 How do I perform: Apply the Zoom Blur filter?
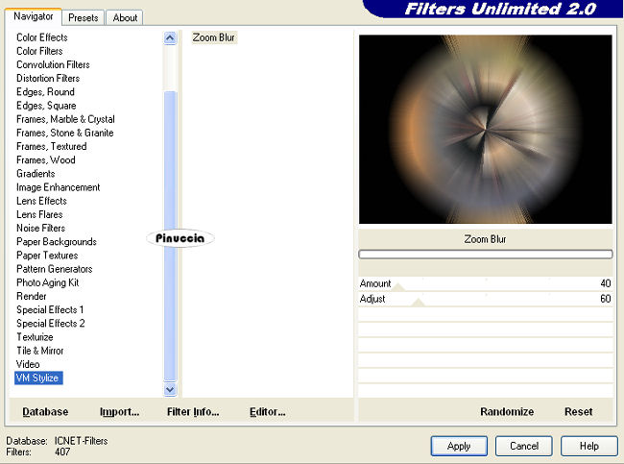pyautogui.click(x=459, y=446)
